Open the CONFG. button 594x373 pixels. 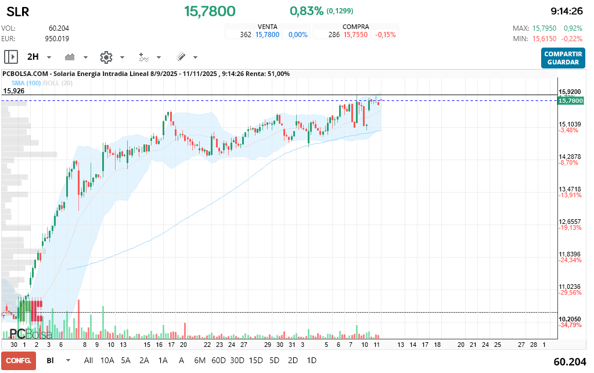(x=18, y=360)
